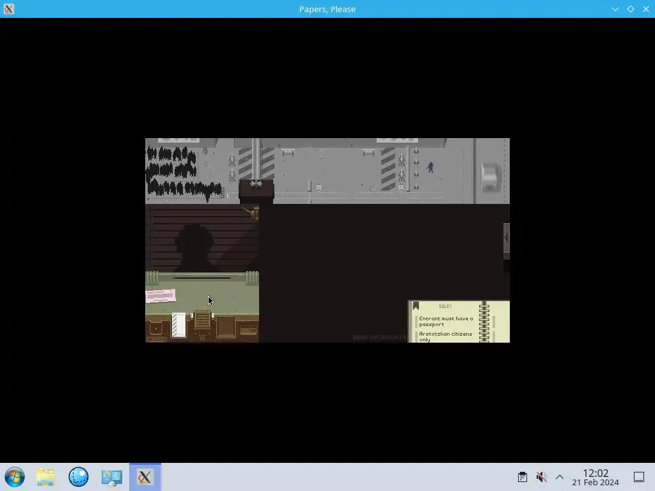Pick up the pink slip on the counter

[x=161, y=295]
